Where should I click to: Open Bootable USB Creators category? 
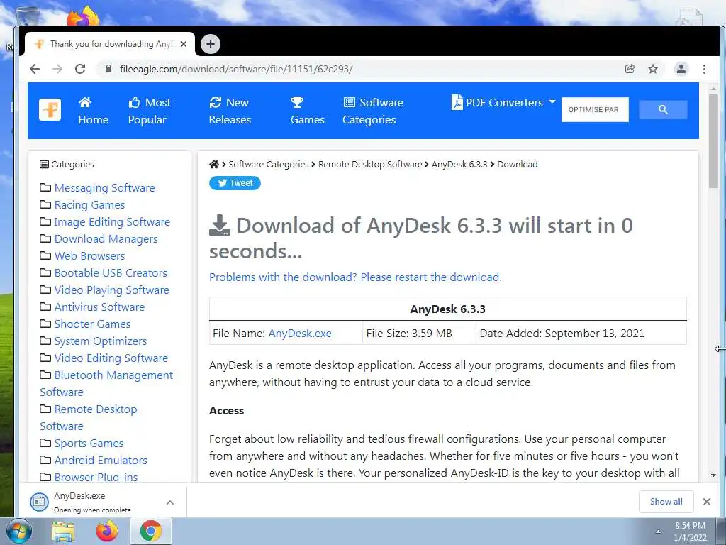tap(111, 273)
